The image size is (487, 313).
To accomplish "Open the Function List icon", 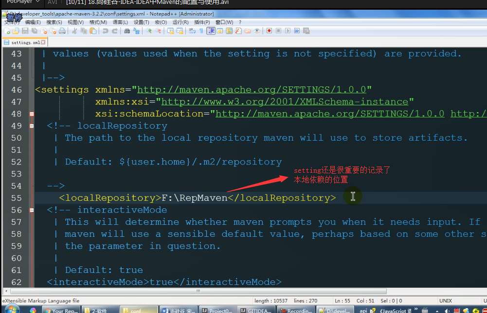I will (x=238, y=31).
